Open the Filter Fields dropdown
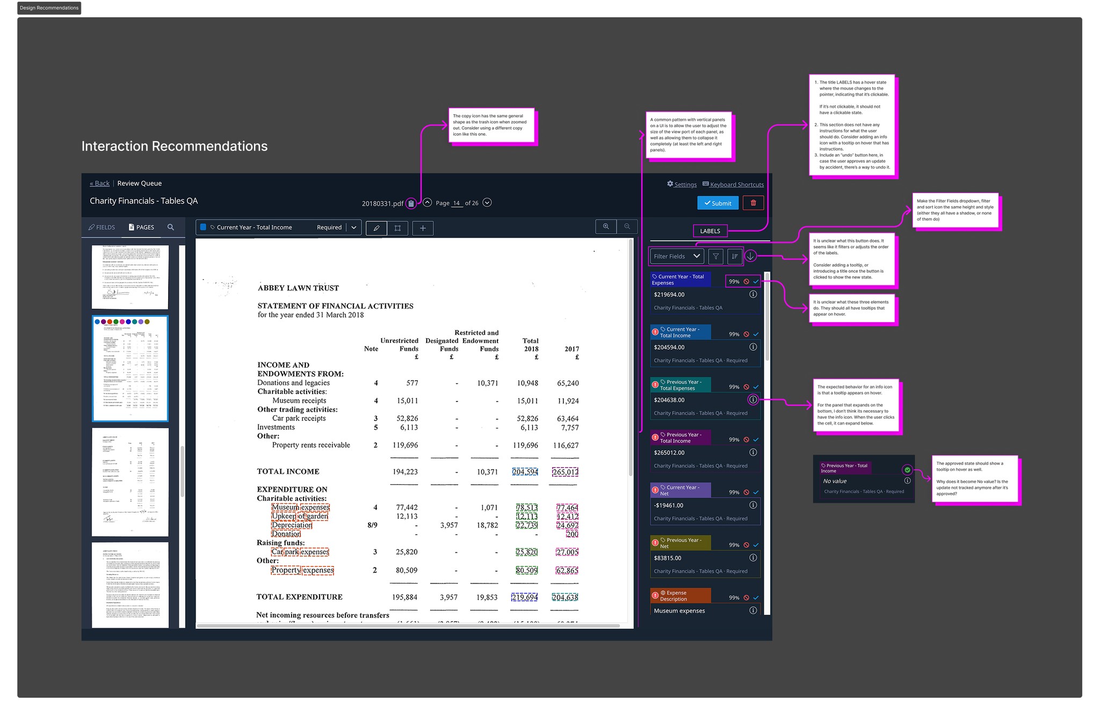1100x715 pixels. 677,257
